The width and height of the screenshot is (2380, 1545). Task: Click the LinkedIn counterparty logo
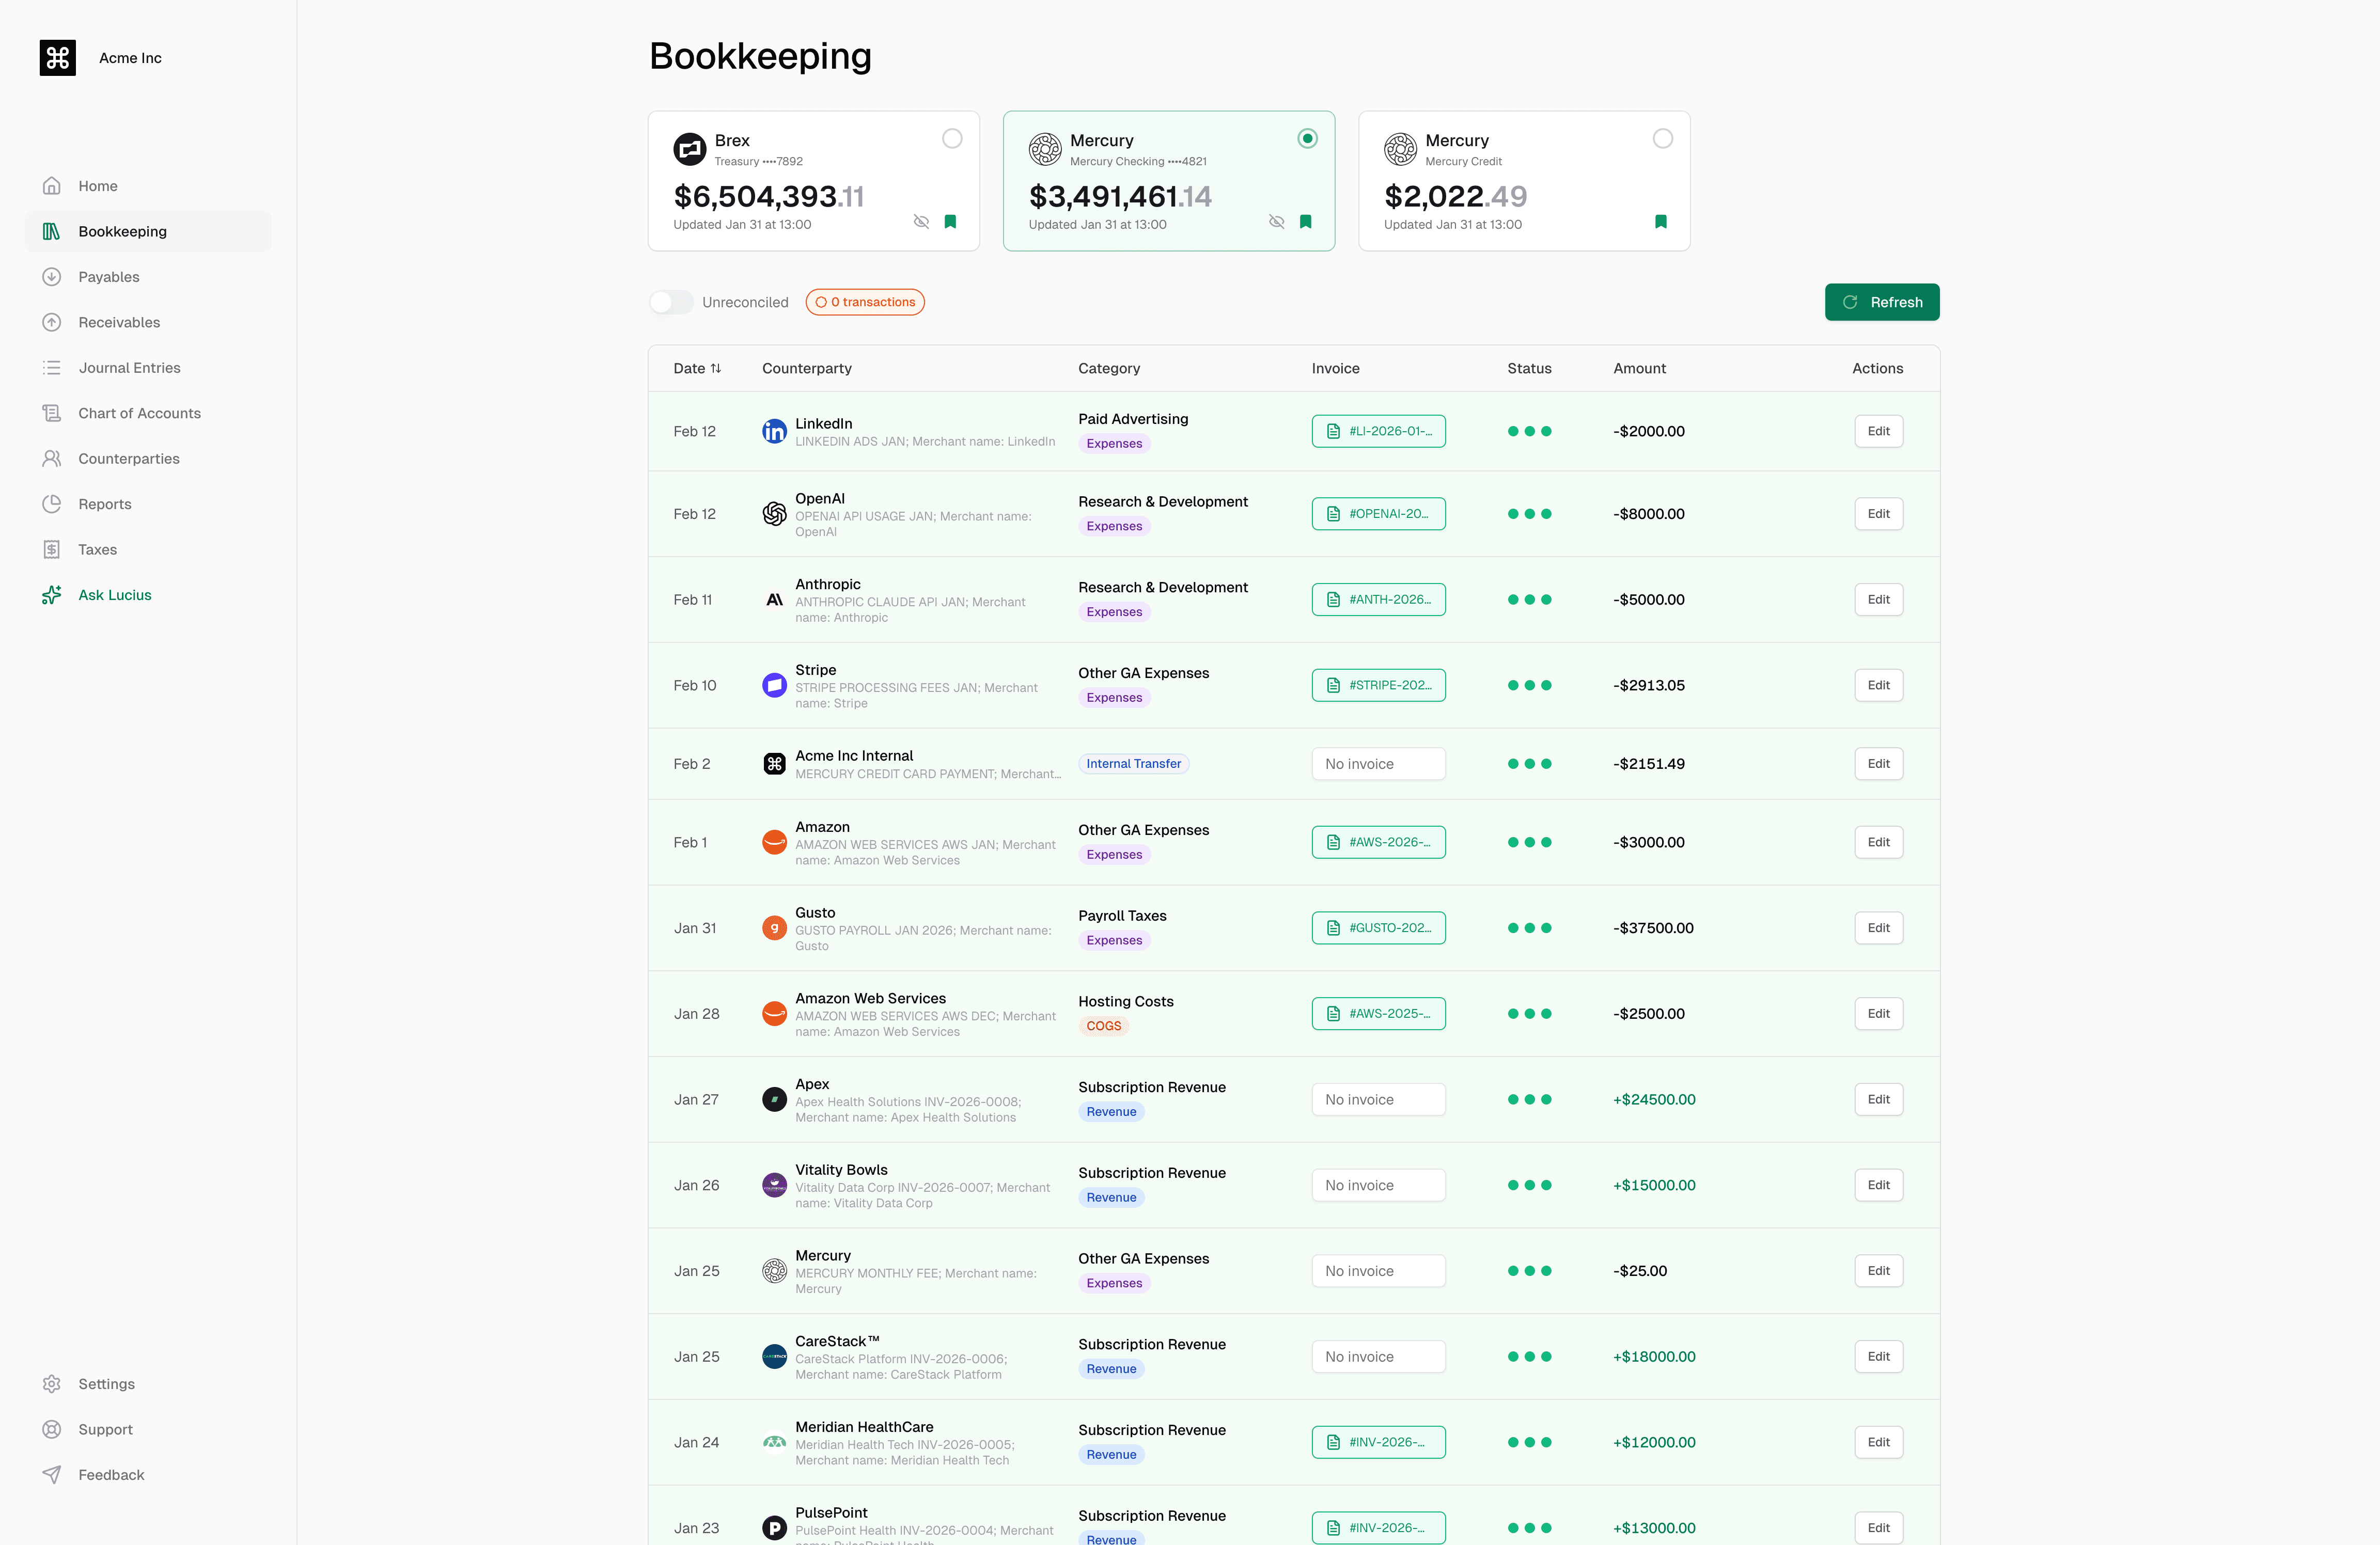[774, 431]
